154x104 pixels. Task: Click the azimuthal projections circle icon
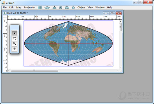tap(60, 8)
